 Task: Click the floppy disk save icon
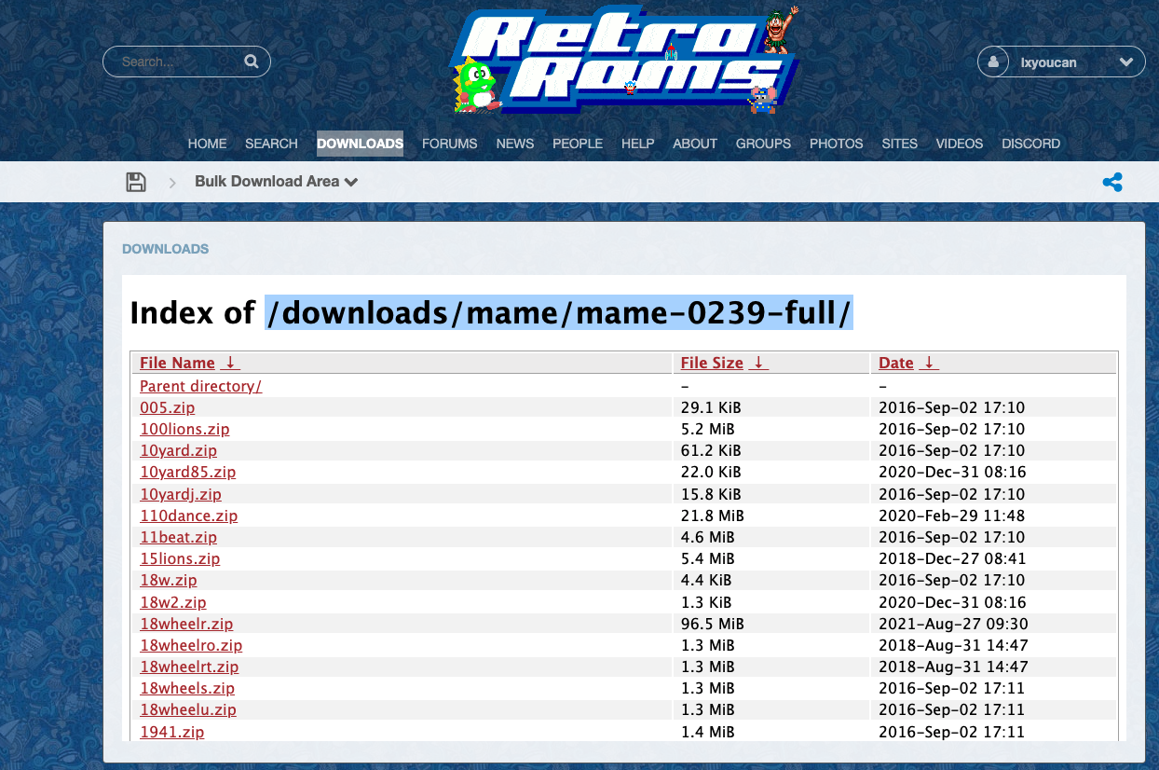136,182
